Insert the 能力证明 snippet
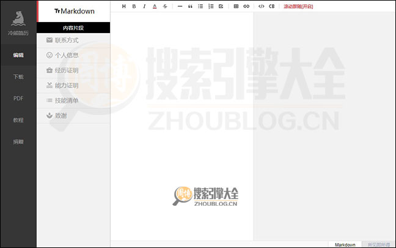This screenshot has height=248, width=396. (73, 86)
